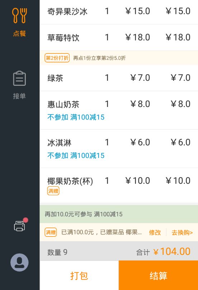Click 修改 to edit gift item
198x290 pixels.
click(x=155, y=232)
